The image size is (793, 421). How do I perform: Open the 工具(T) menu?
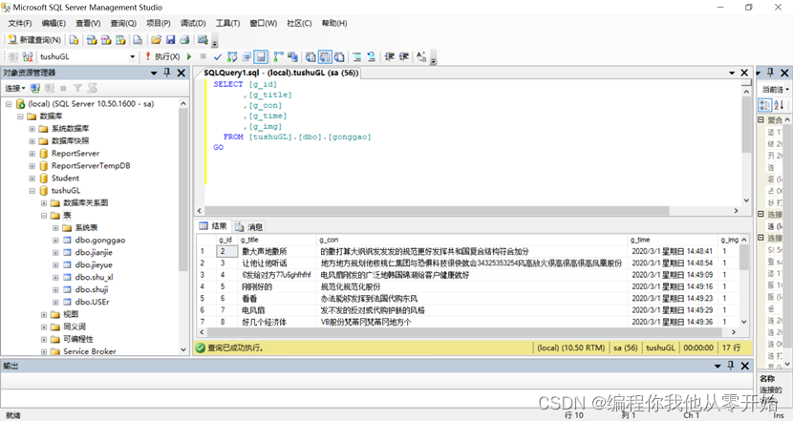tap(227, 23)
